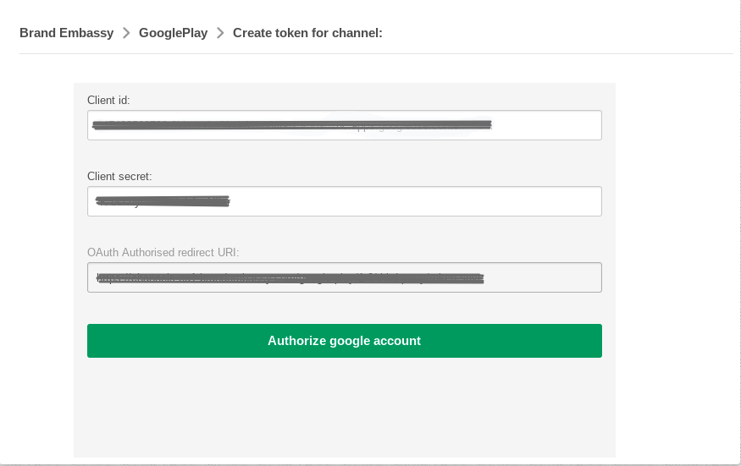Click the redacted value inside Client id
741x466 pixels.
point(292,124)
